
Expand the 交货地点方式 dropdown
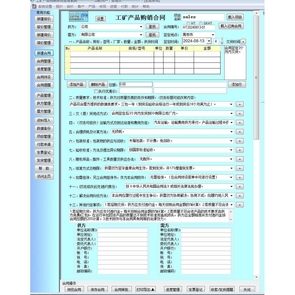[231, 114]
